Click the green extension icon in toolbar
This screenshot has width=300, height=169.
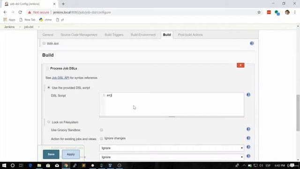tap(277, 13)
